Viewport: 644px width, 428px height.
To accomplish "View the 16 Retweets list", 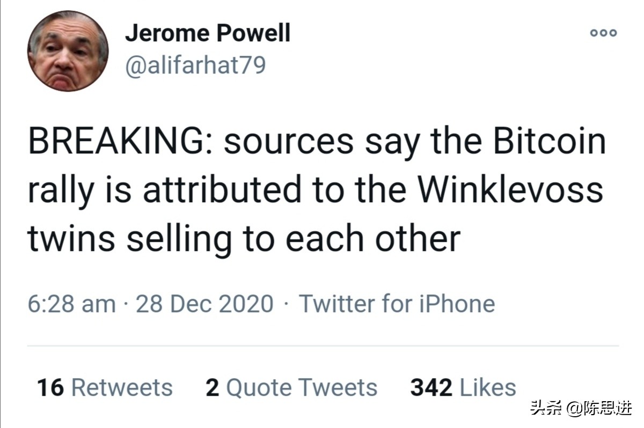I will click(x=105, y=388).
